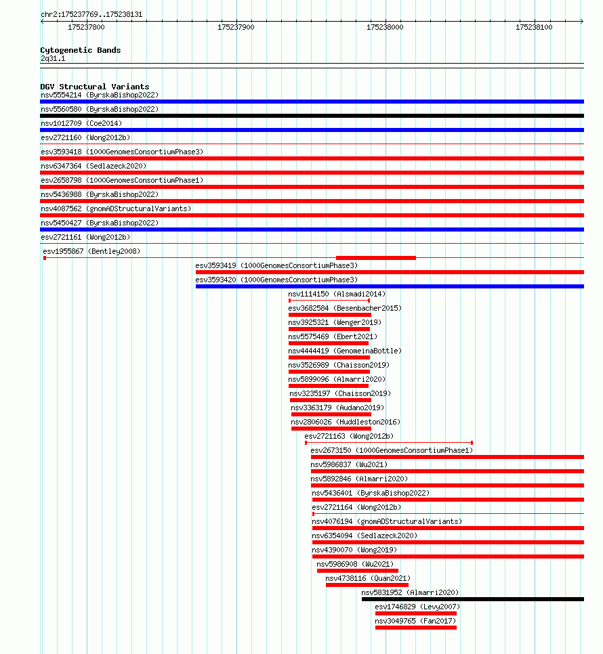This screenshot has height=654, width=603.
Task: Click the left arrowhead of the ruler
Action: [42, 21]
